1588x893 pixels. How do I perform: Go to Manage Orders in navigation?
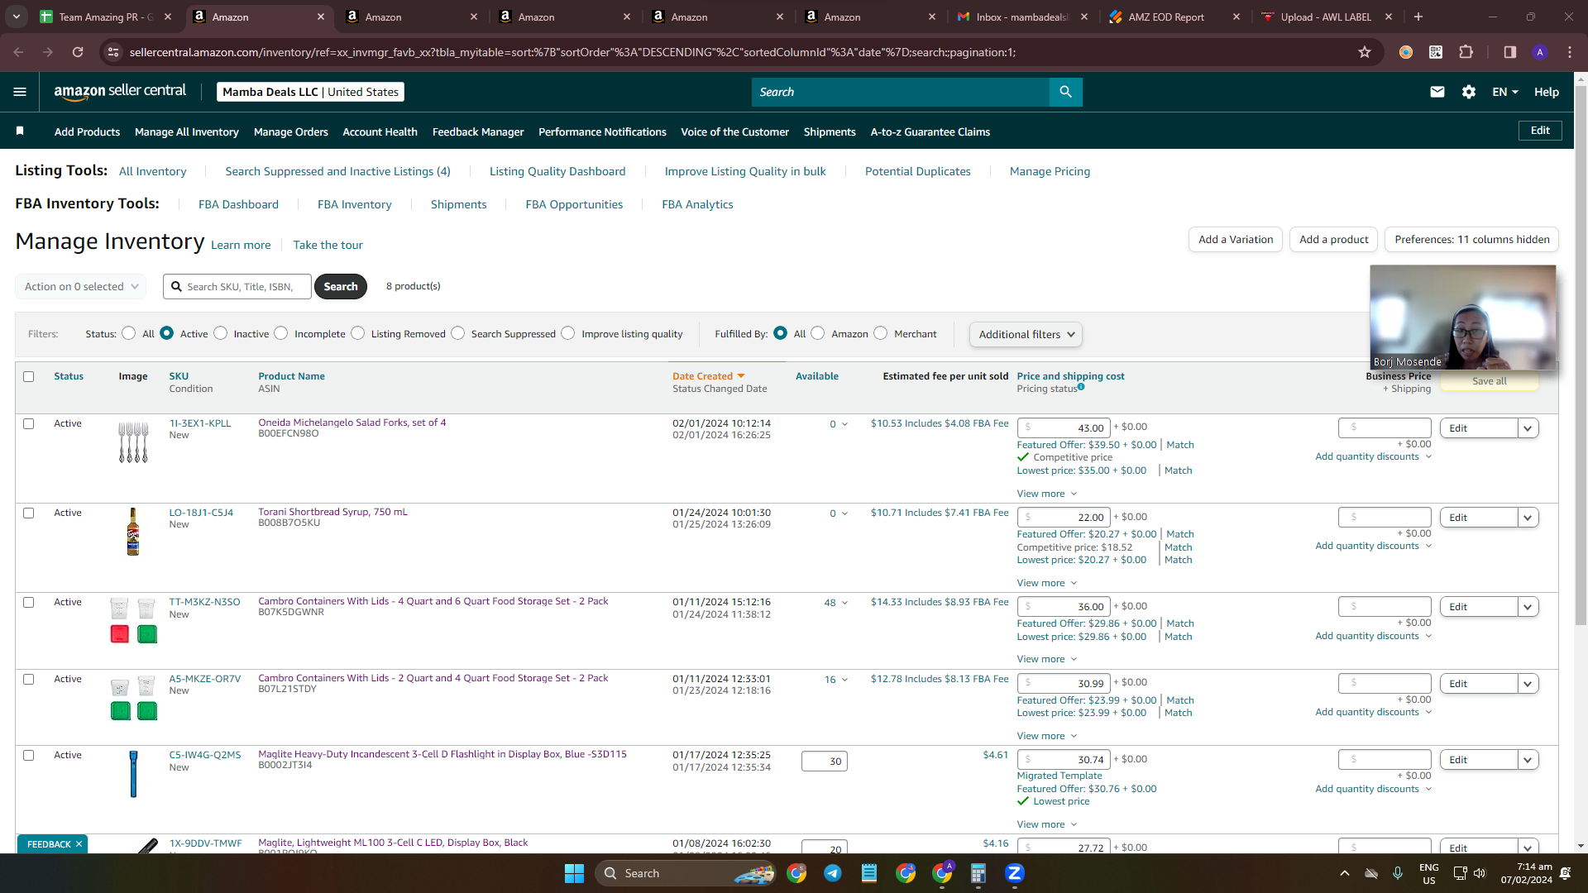(x=291, y=131)
